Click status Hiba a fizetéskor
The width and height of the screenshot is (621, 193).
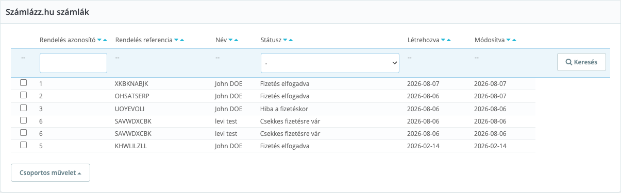(284, 109)
